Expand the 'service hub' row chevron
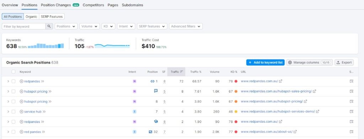The image size is (364, 139). 8,112
